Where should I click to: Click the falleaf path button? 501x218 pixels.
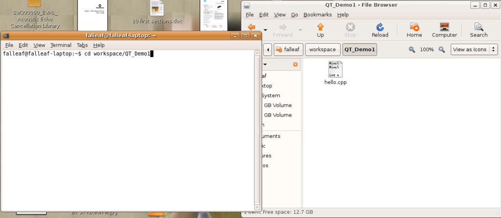coord(289,49)
